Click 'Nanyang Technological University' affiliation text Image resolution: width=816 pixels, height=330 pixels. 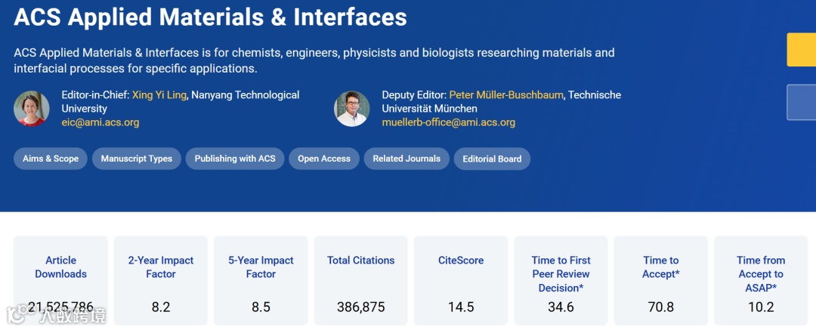tap(181, 101)
